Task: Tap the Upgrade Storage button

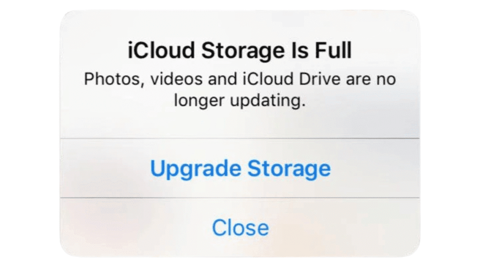Action: tap(240, 168)
